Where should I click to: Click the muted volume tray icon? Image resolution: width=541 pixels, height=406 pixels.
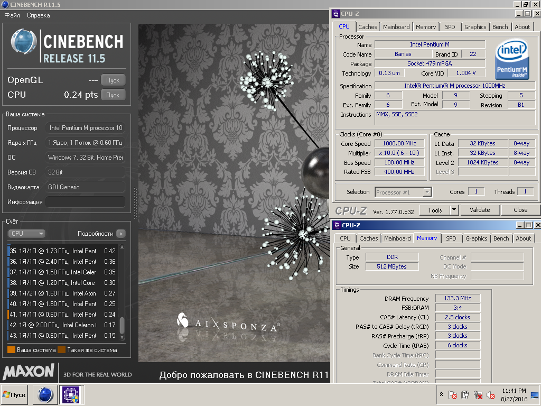coord(490,394)
